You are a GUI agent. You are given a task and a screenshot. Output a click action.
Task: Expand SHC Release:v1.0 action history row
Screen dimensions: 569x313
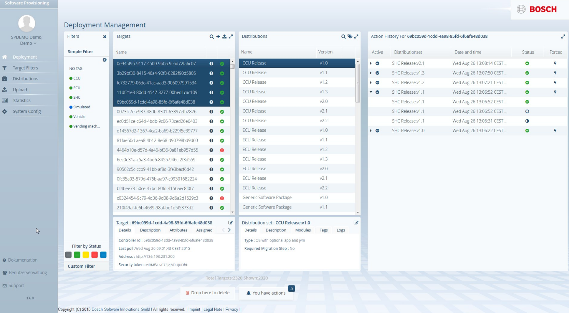(x=371, y=131)
